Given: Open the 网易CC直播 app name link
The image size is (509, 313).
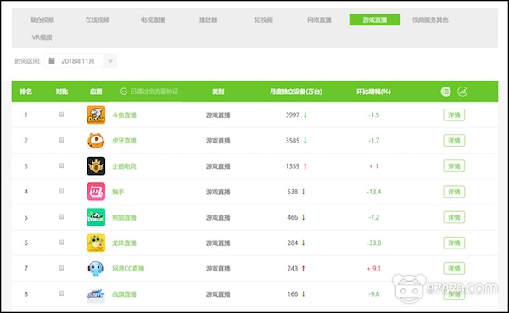Looking at the screenshot, I should click(x=128, y=269).
